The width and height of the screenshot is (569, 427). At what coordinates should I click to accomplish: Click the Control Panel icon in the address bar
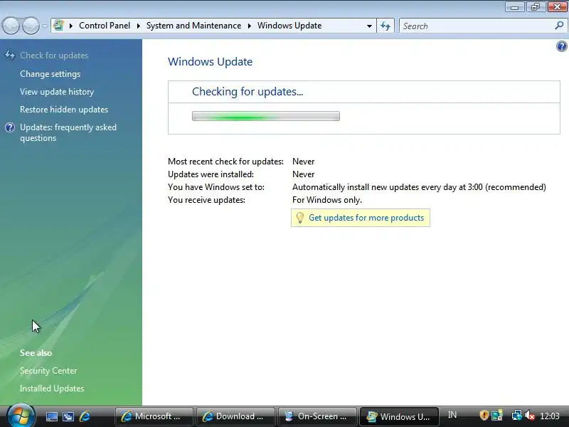[x=58, y=26]
